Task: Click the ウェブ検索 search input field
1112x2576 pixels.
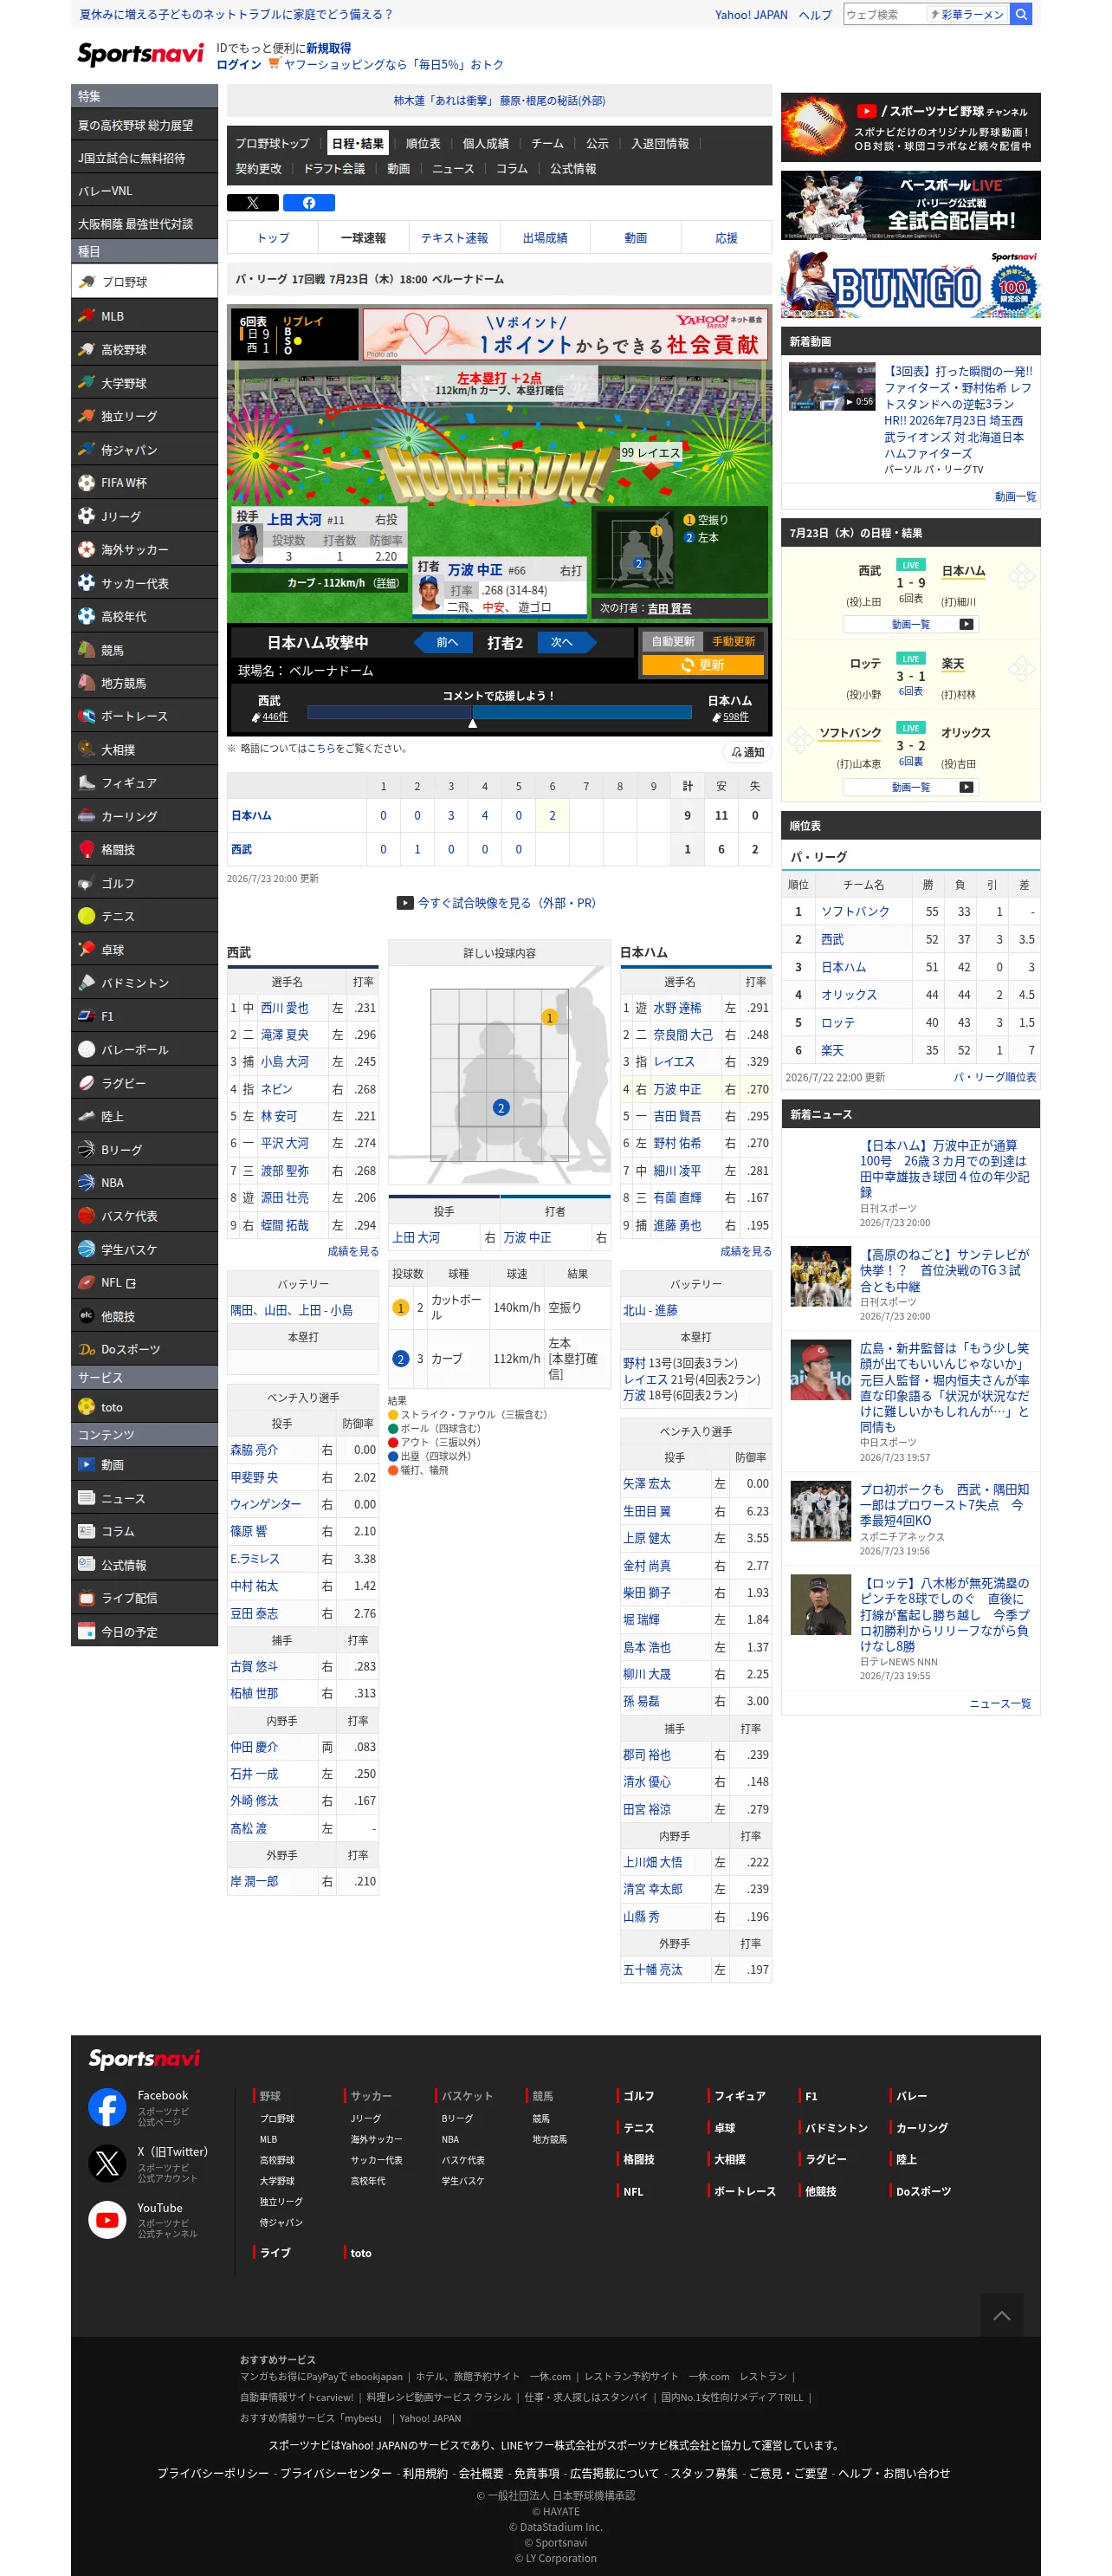Action: point(883,15)
